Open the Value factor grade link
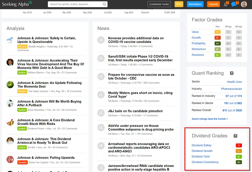Screen dimensions: 252x172 195,32
